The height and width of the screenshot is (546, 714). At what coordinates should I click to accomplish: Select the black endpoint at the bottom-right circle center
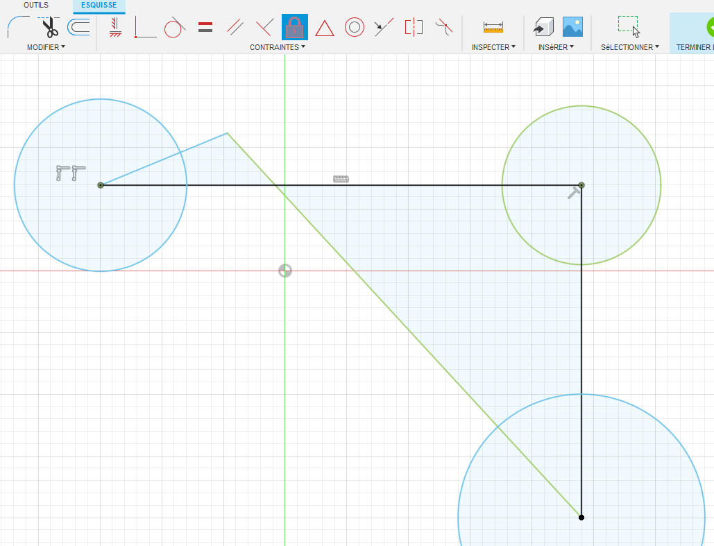[x=581, y=518]
